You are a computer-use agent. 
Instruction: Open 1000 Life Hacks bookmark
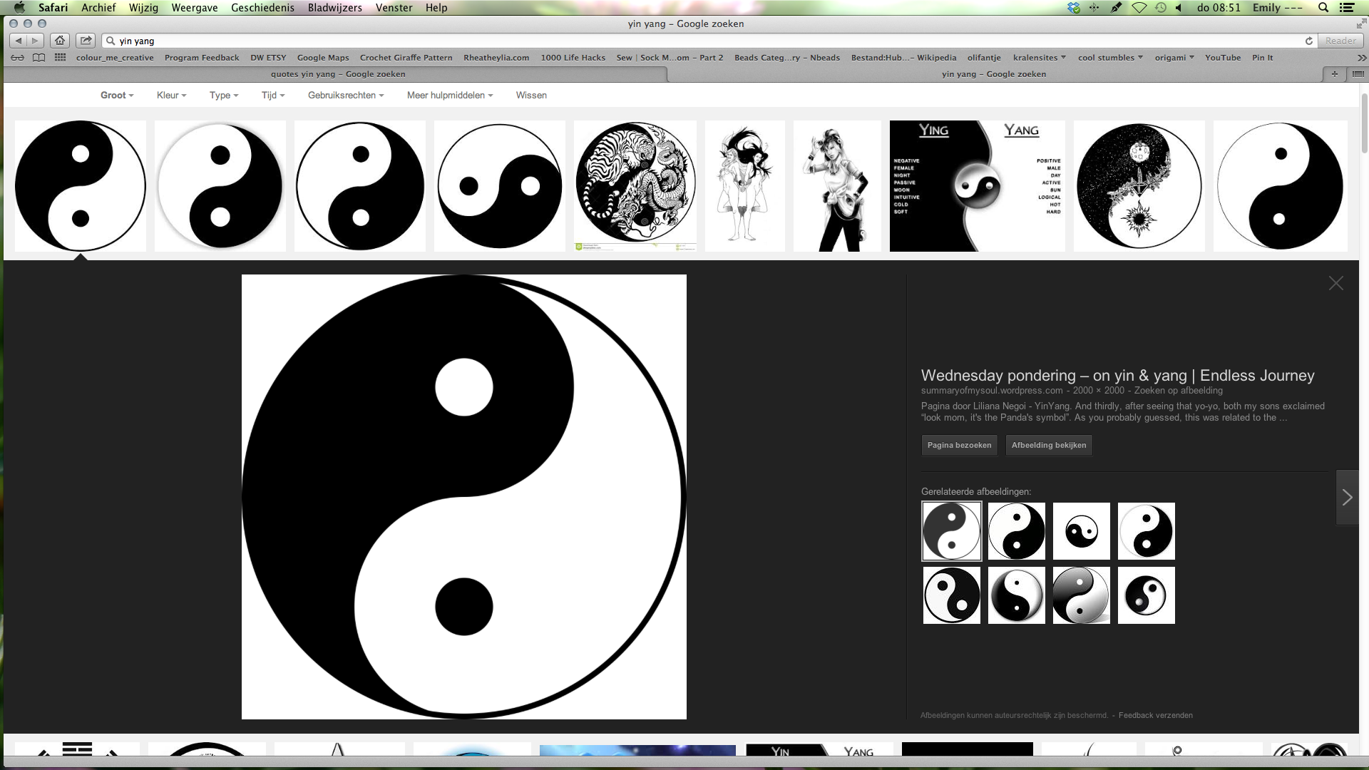click(x=573, y=58)
